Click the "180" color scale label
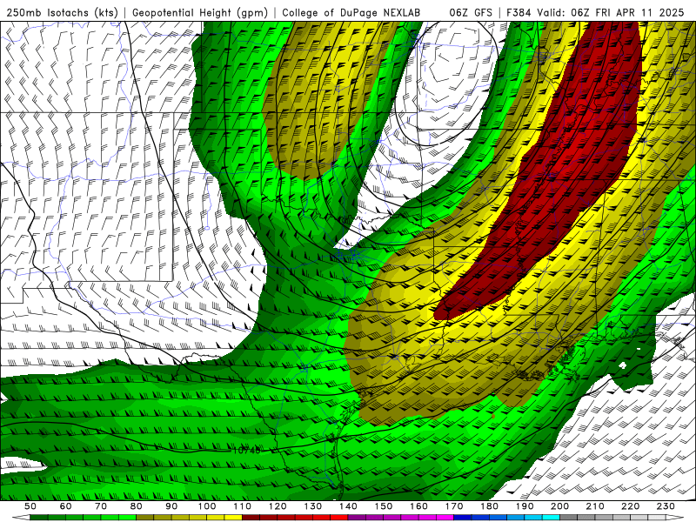This screenshot has height=522, width=696. (490, 506)
